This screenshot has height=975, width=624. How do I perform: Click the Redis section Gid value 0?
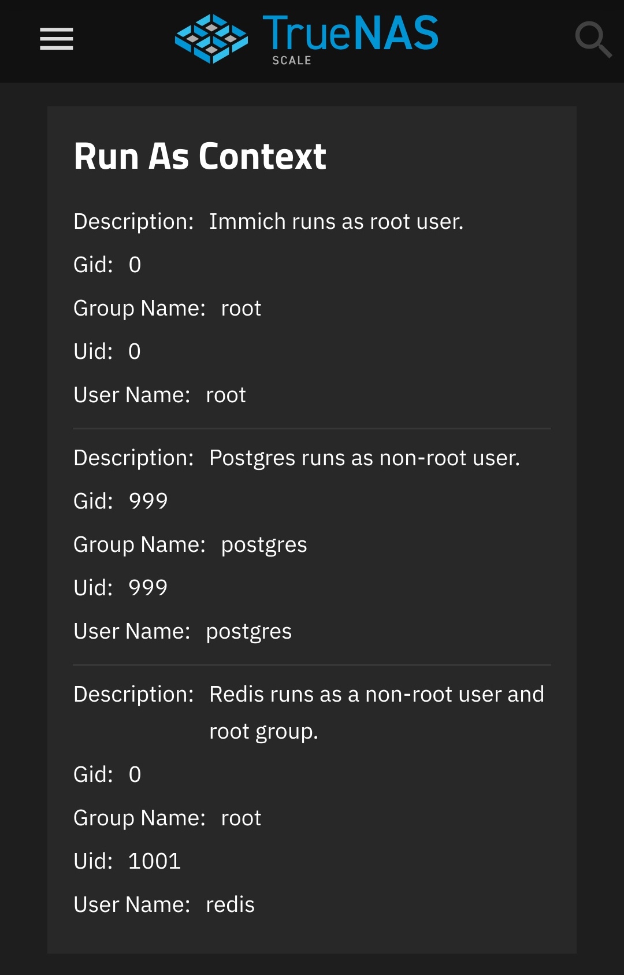pyautogui.click(x=135, y=774)
